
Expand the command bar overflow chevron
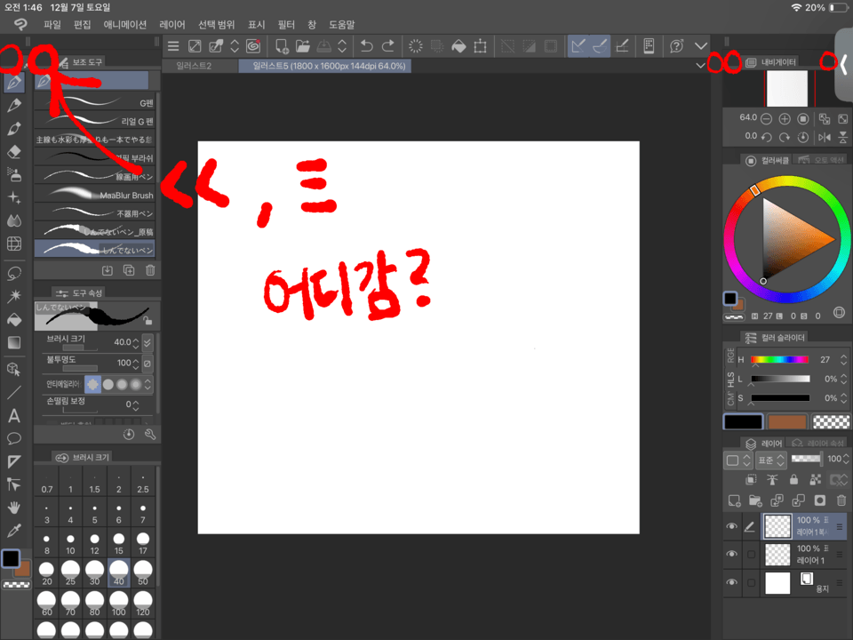701,46
